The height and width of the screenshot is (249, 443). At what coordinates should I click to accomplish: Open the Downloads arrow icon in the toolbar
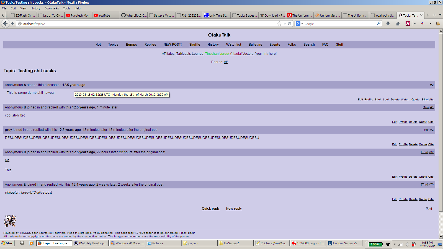388,24
